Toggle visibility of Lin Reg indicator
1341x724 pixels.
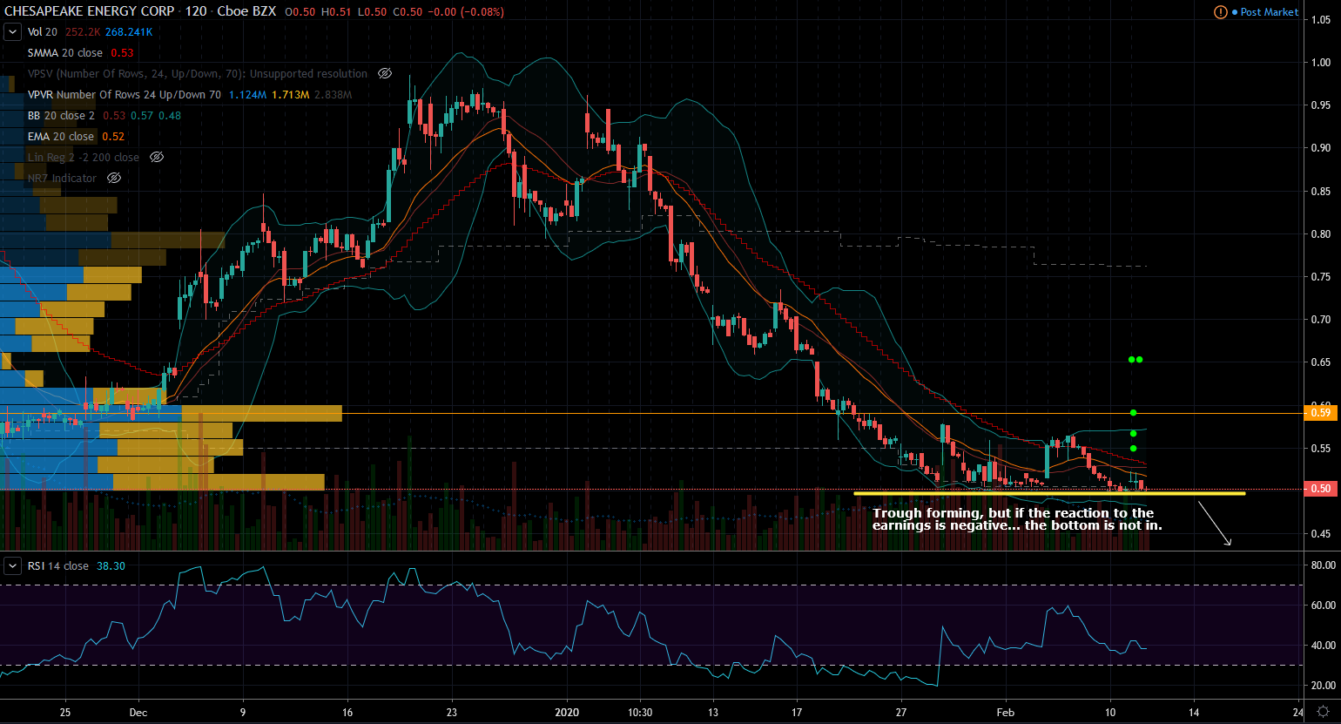click(x=157, y=158)
